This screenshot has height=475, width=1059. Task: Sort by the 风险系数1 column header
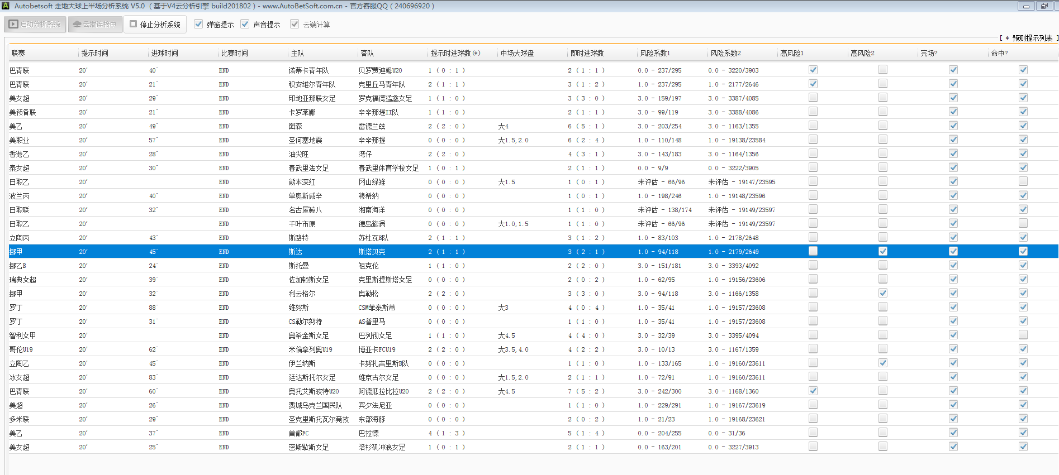655,53
